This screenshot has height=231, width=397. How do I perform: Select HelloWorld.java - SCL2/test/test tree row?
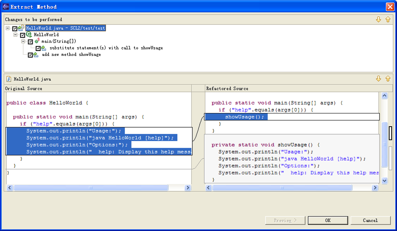(66, 28)
